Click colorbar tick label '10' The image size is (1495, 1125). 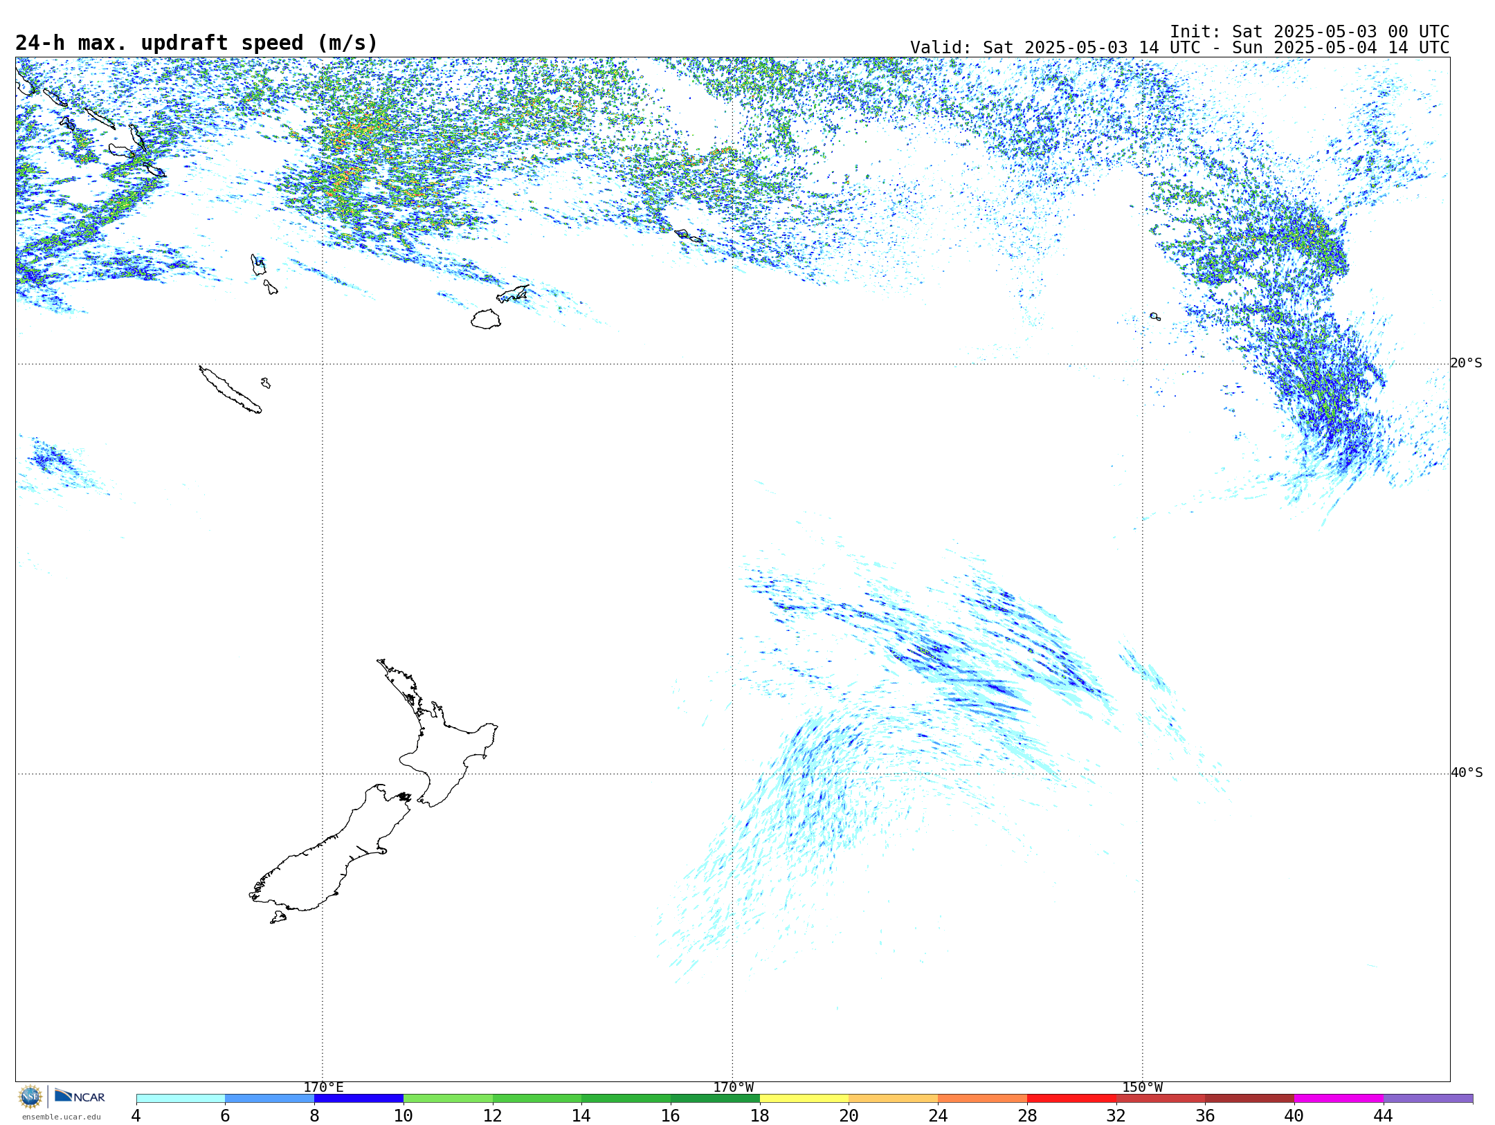[x=404, y=1115]
